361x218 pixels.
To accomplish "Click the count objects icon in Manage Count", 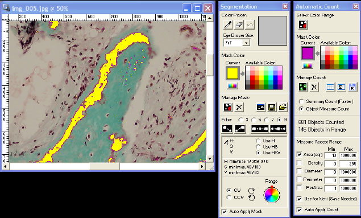I will tap(303, 87).
